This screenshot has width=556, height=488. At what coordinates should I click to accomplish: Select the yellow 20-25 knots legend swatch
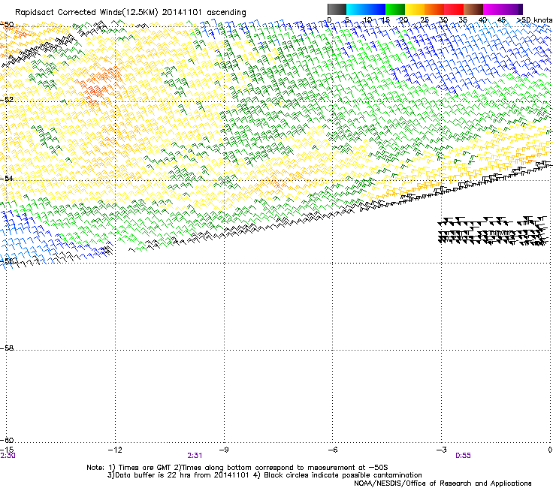point(415,9)
